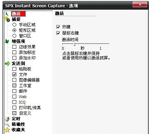Click the text 点击鼠标右键并保持
The width and height of the screenshot is (149, 134).
(81, 54)
